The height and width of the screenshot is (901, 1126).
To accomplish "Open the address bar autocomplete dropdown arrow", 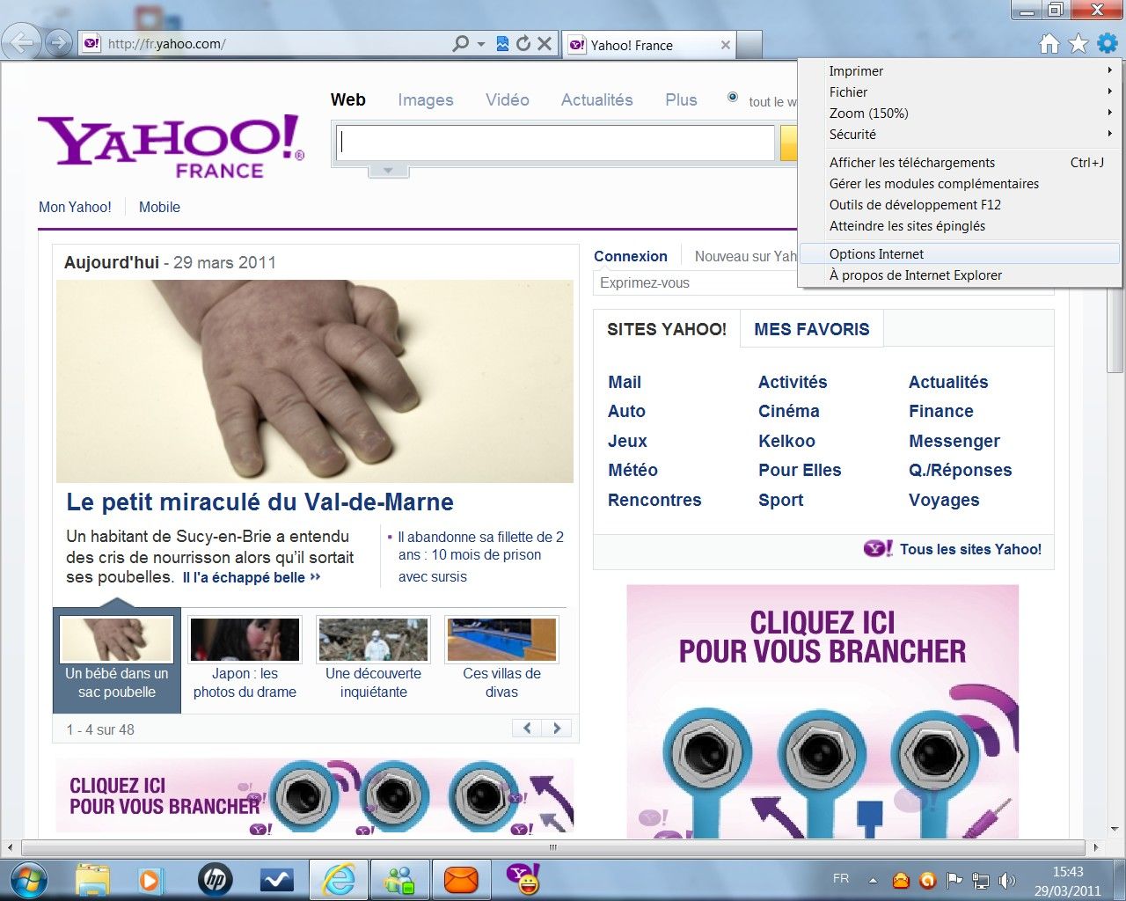I will point(481,43).
